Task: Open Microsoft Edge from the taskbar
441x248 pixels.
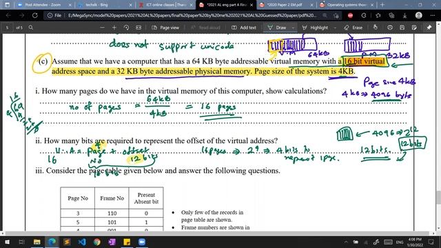Action: [x=52, y=242]
